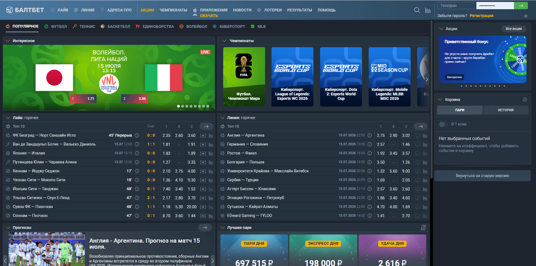This screenshot has height=266, width=536.
Task: Open video stream icon for Япония — Италия
Action: pyautogui.click(x=203, y=153)
